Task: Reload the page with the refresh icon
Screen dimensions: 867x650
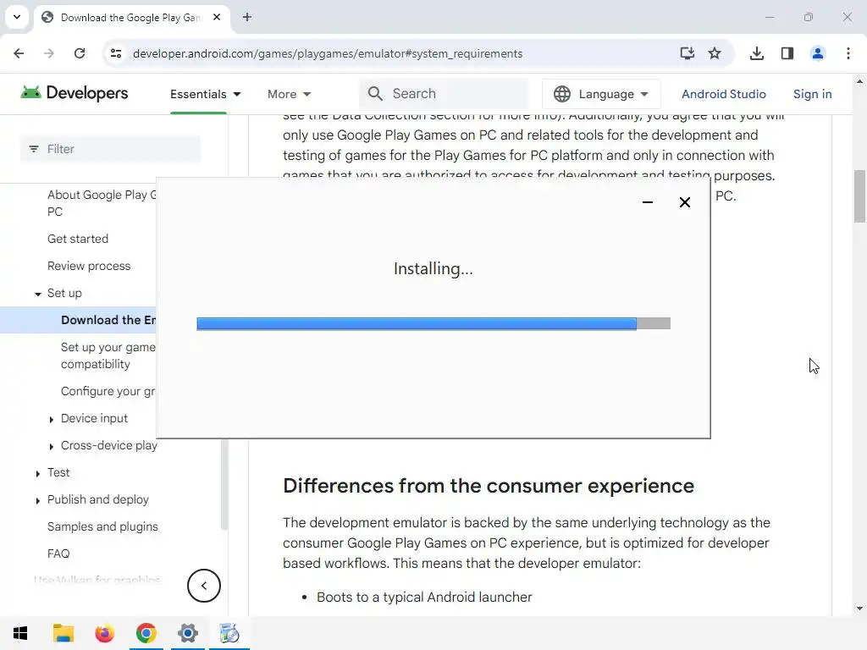Action: [x=80, y=53]
